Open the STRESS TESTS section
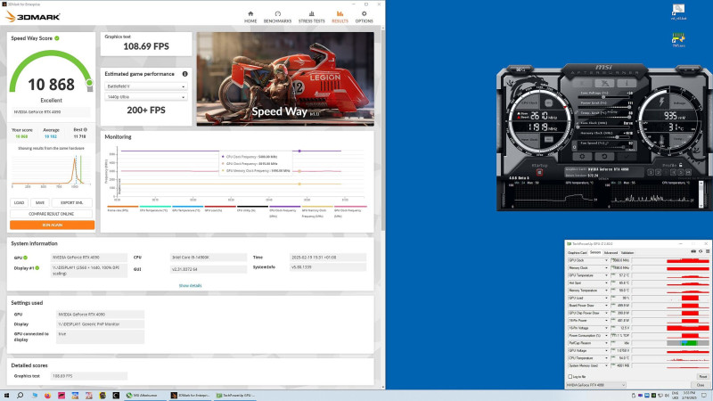The height and width of the screenshot is (401, 713). click(x=311, y=17)
